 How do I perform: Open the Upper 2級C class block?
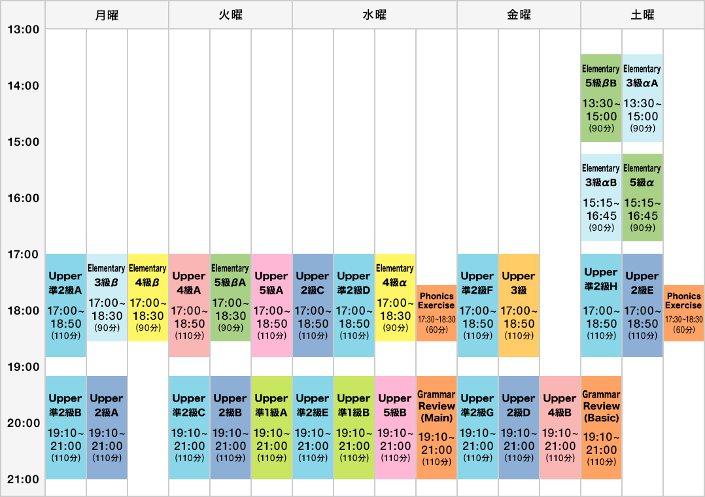coord(313,305)
